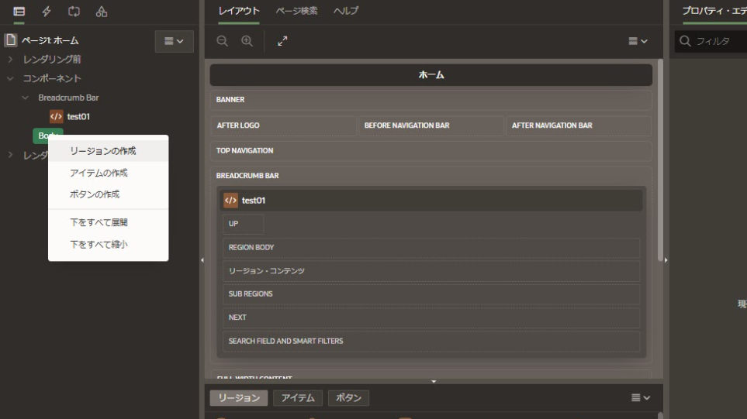The width and height of the screenshot is (747, 419).
Task: Open the rendering tree hamburger menu dropdown
Action: click(x=175, y=40)
